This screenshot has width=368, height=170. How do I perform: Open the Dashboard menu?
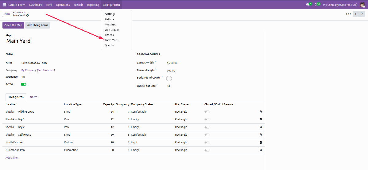click(36, 5)
